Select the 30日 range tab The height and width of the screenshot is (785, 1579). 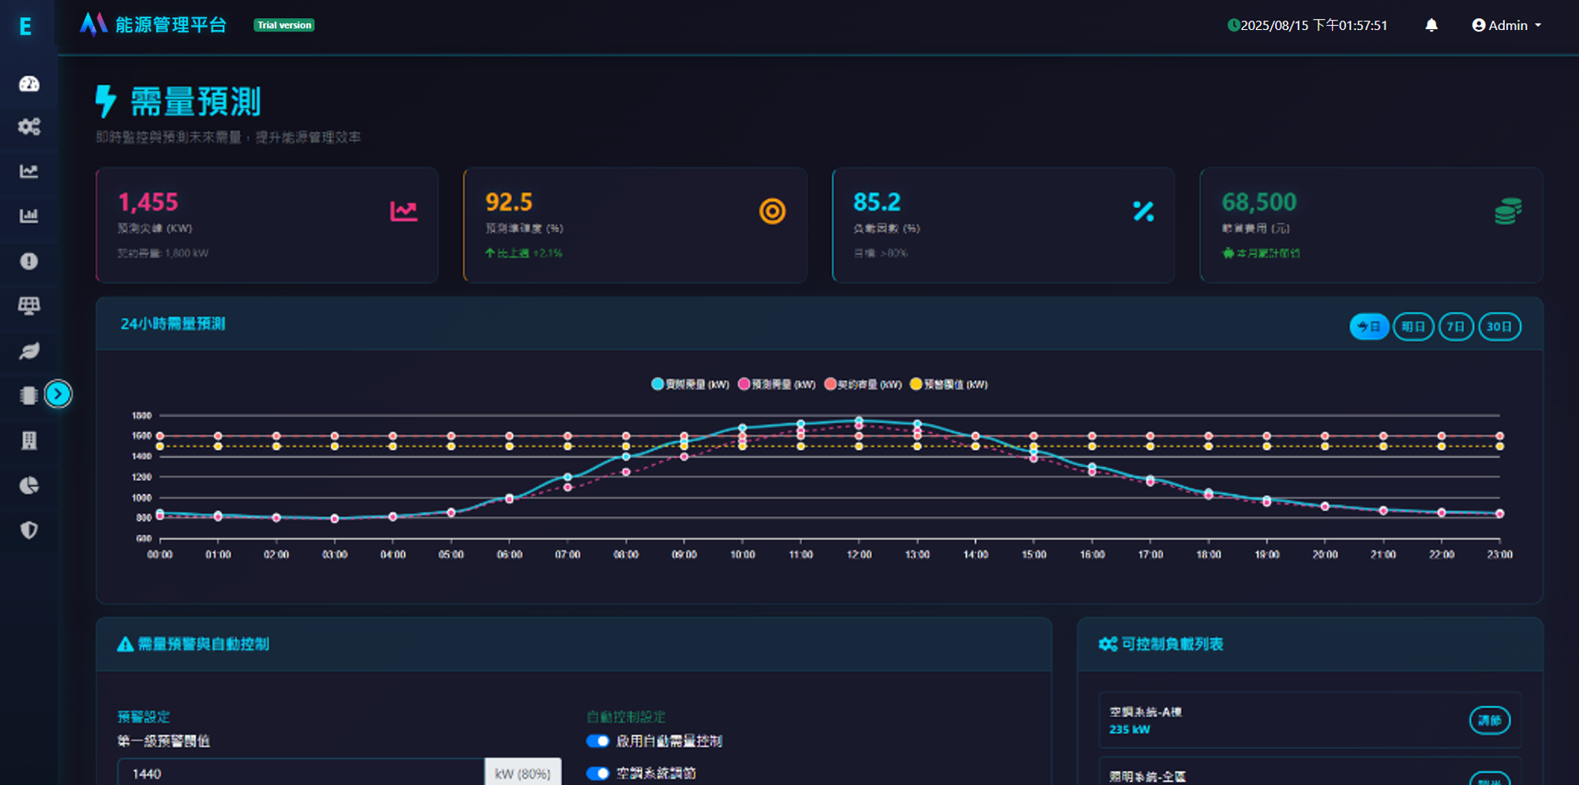click(1499, 327)
